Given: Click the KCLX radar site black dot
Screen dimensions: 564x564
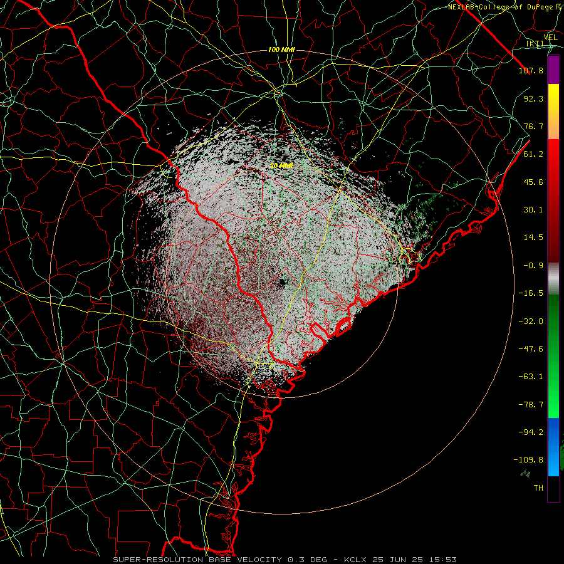Looking at the screenshot, I should coord(282,282).
